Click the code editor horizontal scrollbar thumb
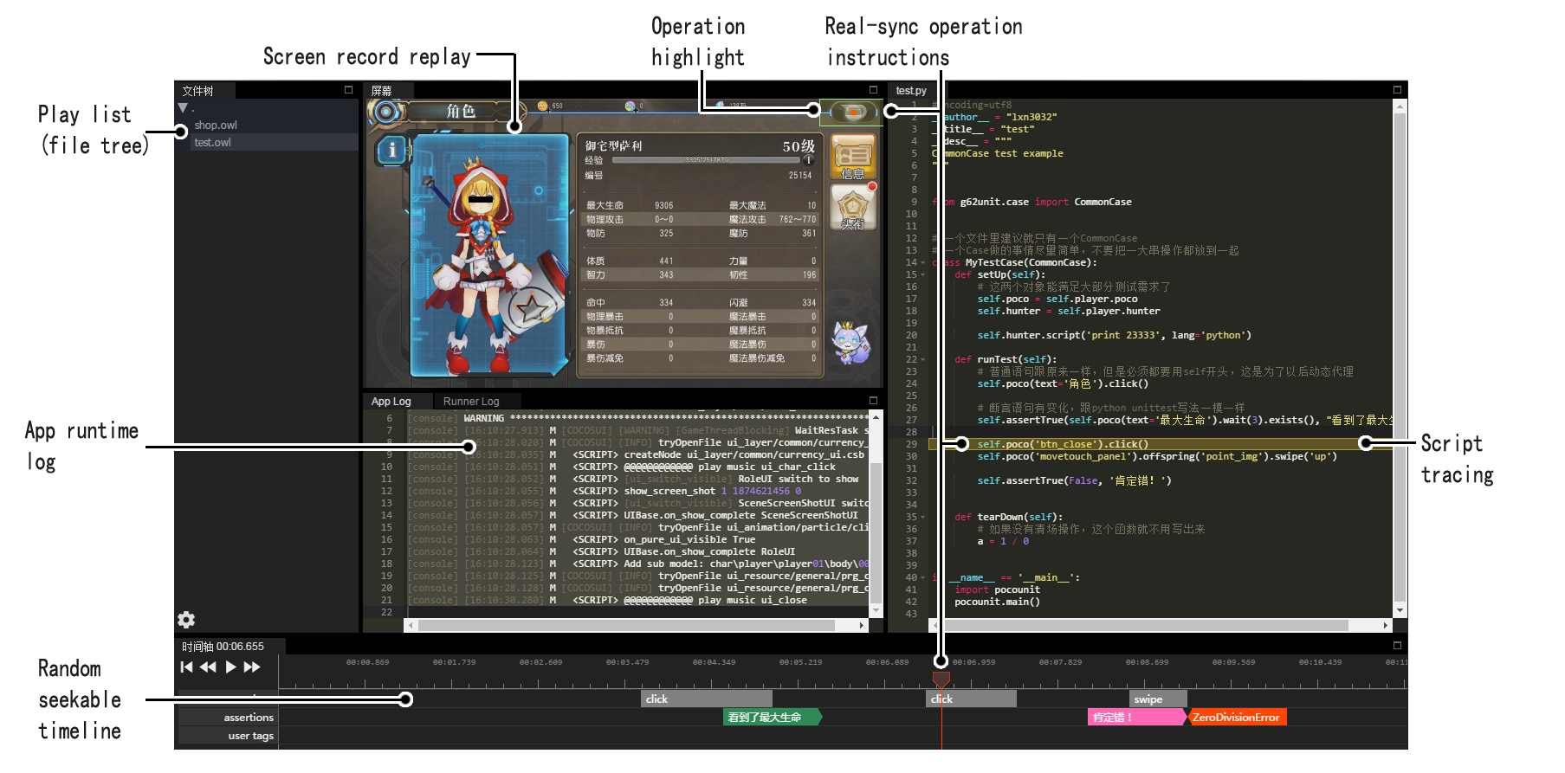The height and width of the screenshot is (773, 1565). tap(1143, 625)
